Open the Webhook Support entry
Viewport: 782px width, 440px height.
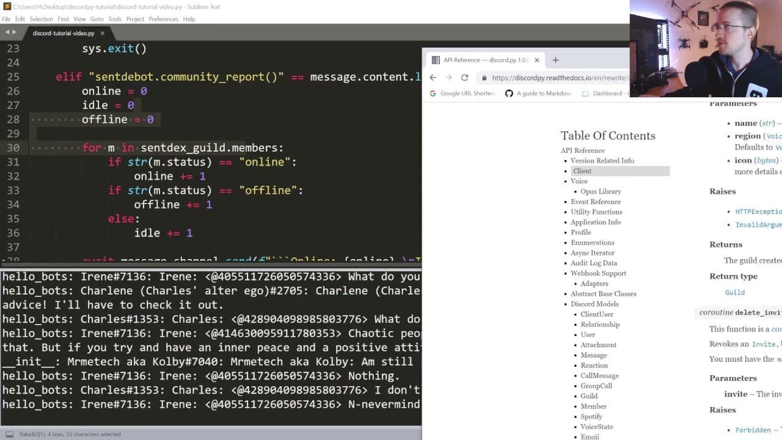tap(599, 273)
